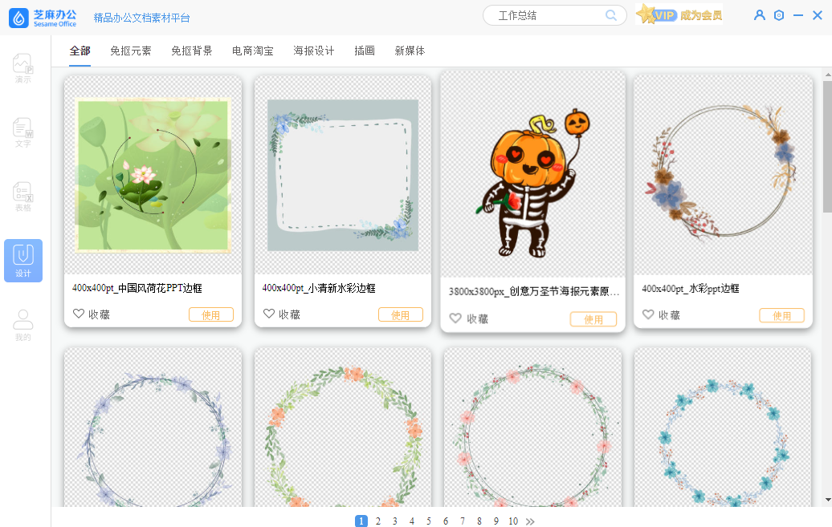Viewport: 832px width, 527px height.
Task: Click the vertical scrollbar thumb
Action: [827, 147]
